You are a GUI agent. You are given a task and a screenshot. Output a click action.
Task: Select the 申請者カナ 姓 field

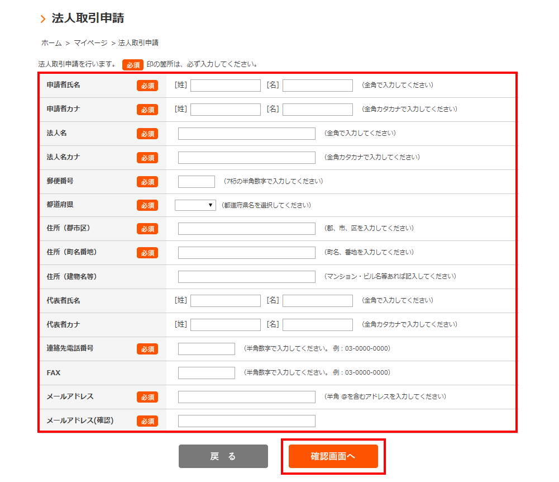click(x=225, y=110)
